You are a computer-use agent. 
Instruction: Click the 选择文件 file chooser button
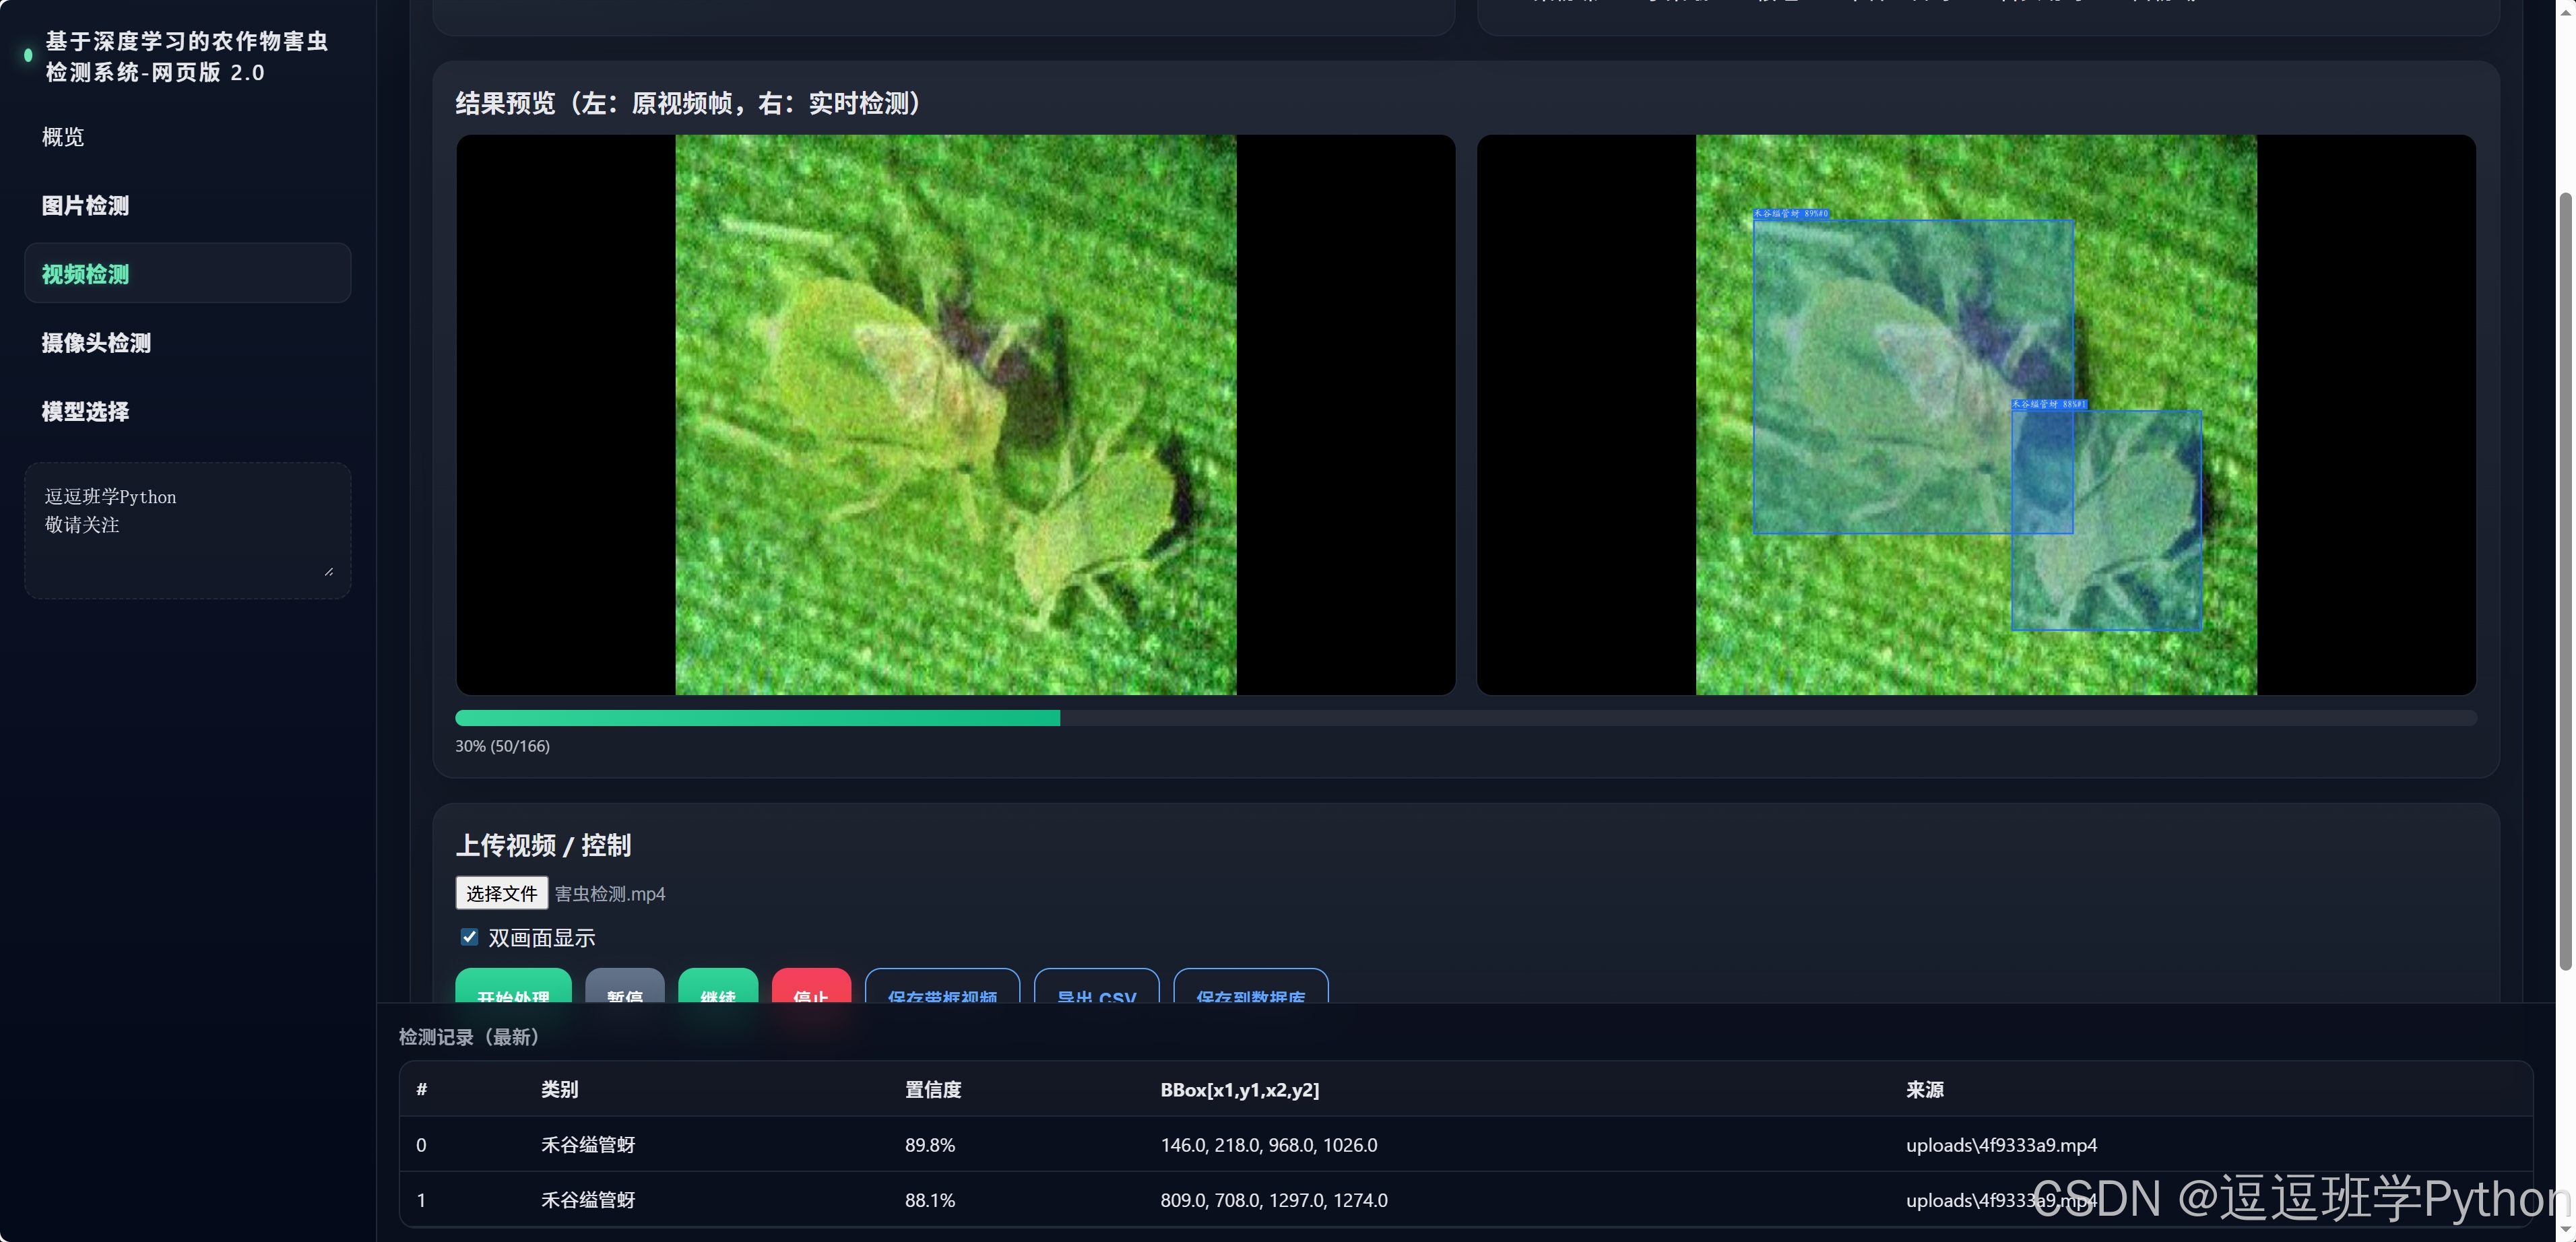501,893
